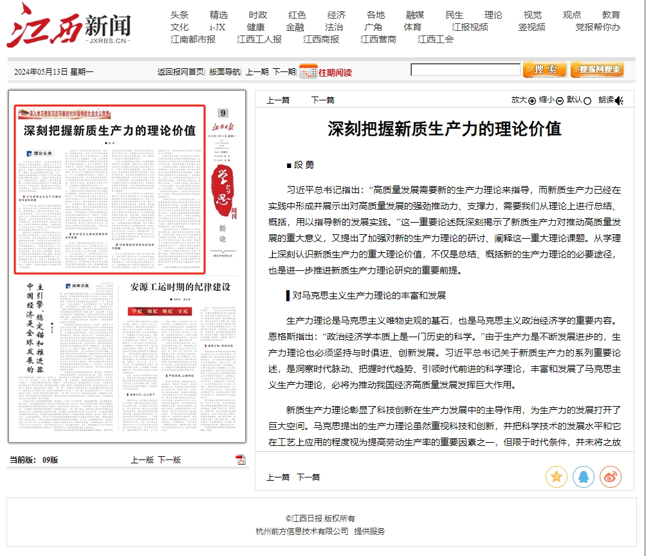Click the PDF download icon

[x=241, y=459]
